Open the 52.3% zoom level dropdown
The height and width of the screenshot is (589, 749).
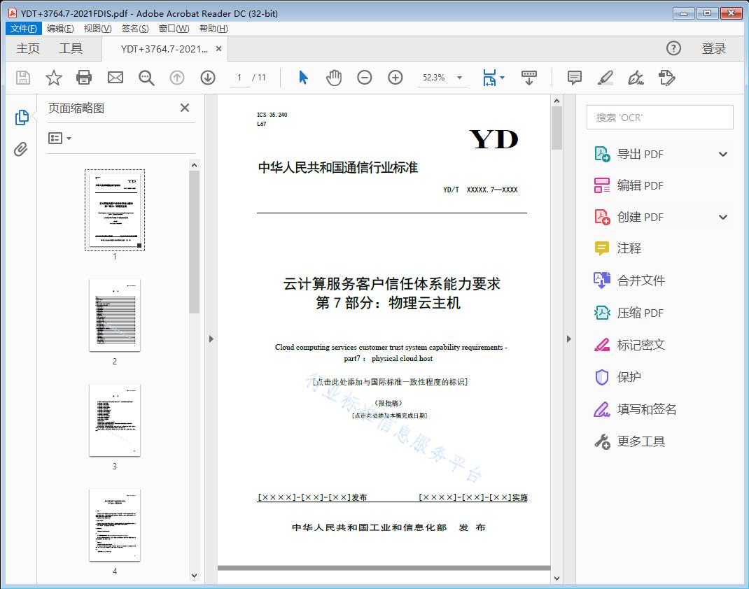[442, 78]
